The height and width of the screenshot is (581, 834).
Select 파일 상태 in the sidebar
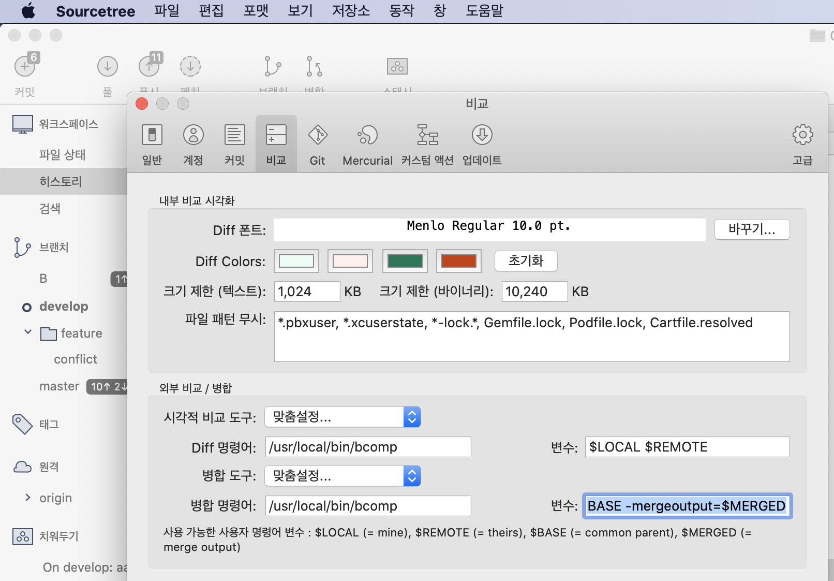62,155
